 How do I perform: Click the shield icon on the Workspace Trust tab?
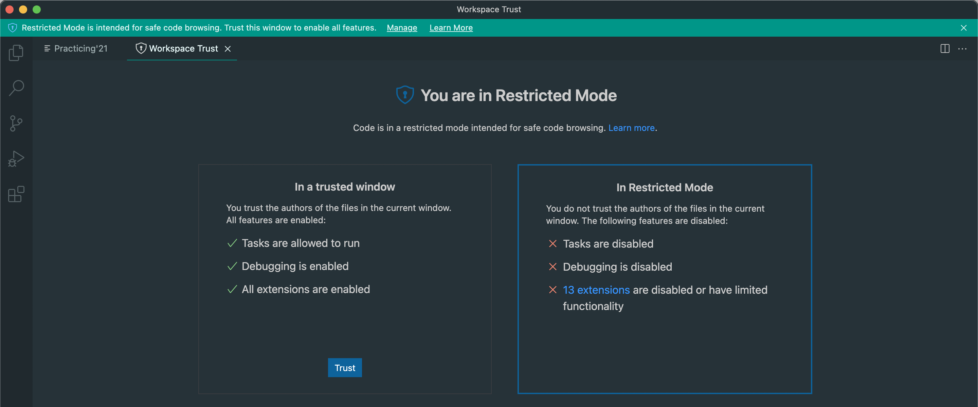pos(141,48)
